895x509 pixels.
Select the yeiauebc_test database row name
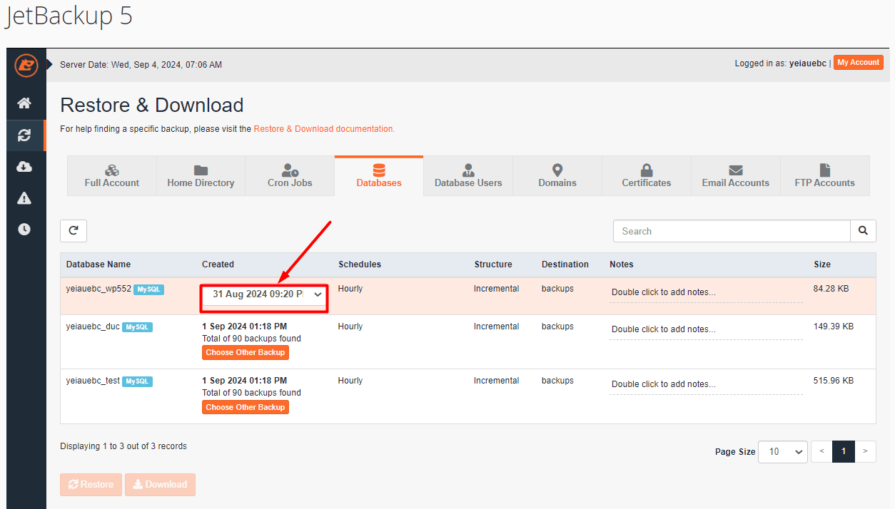click(x=93, y=381)
